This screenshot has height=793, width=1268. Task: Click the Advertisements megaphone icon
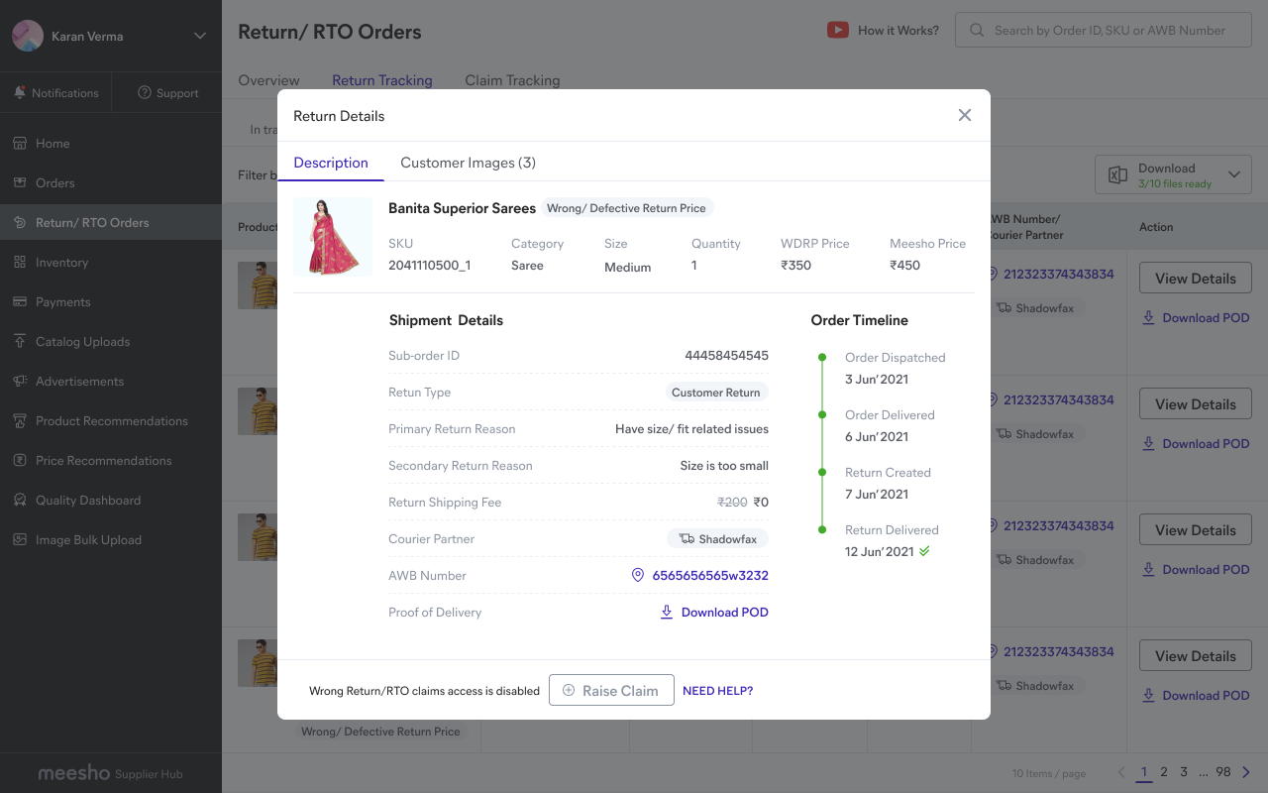click(x=20, y=381)
